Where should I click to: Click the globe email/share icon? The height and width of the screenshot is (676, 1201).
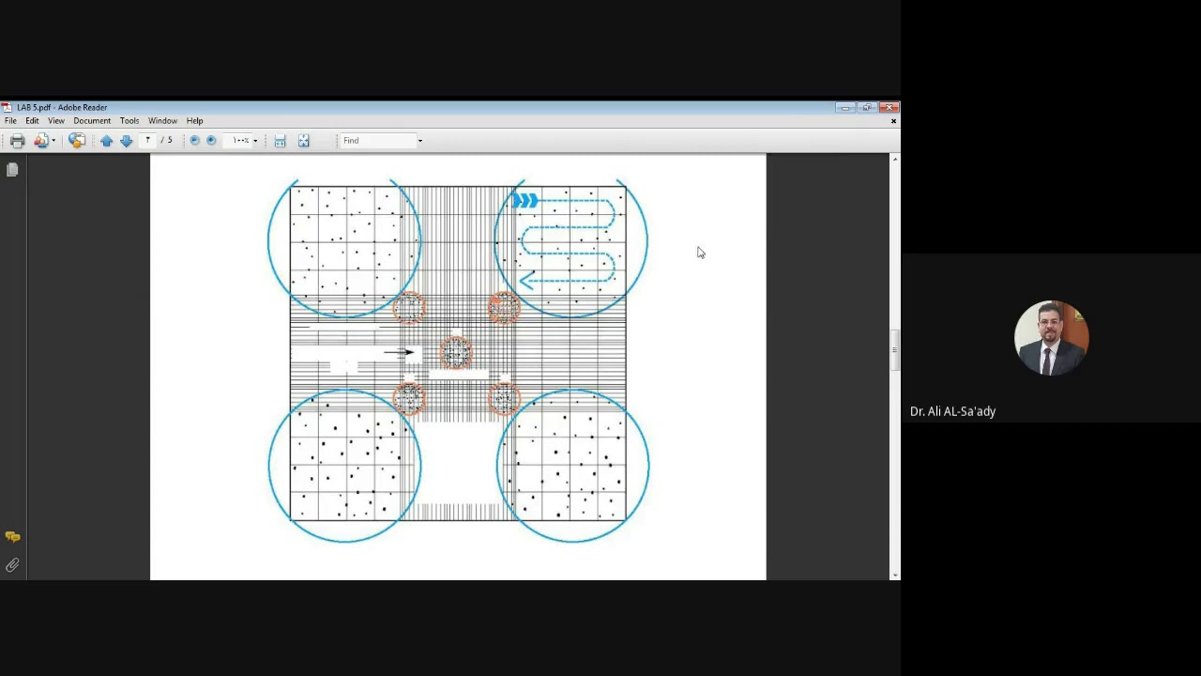77,141
